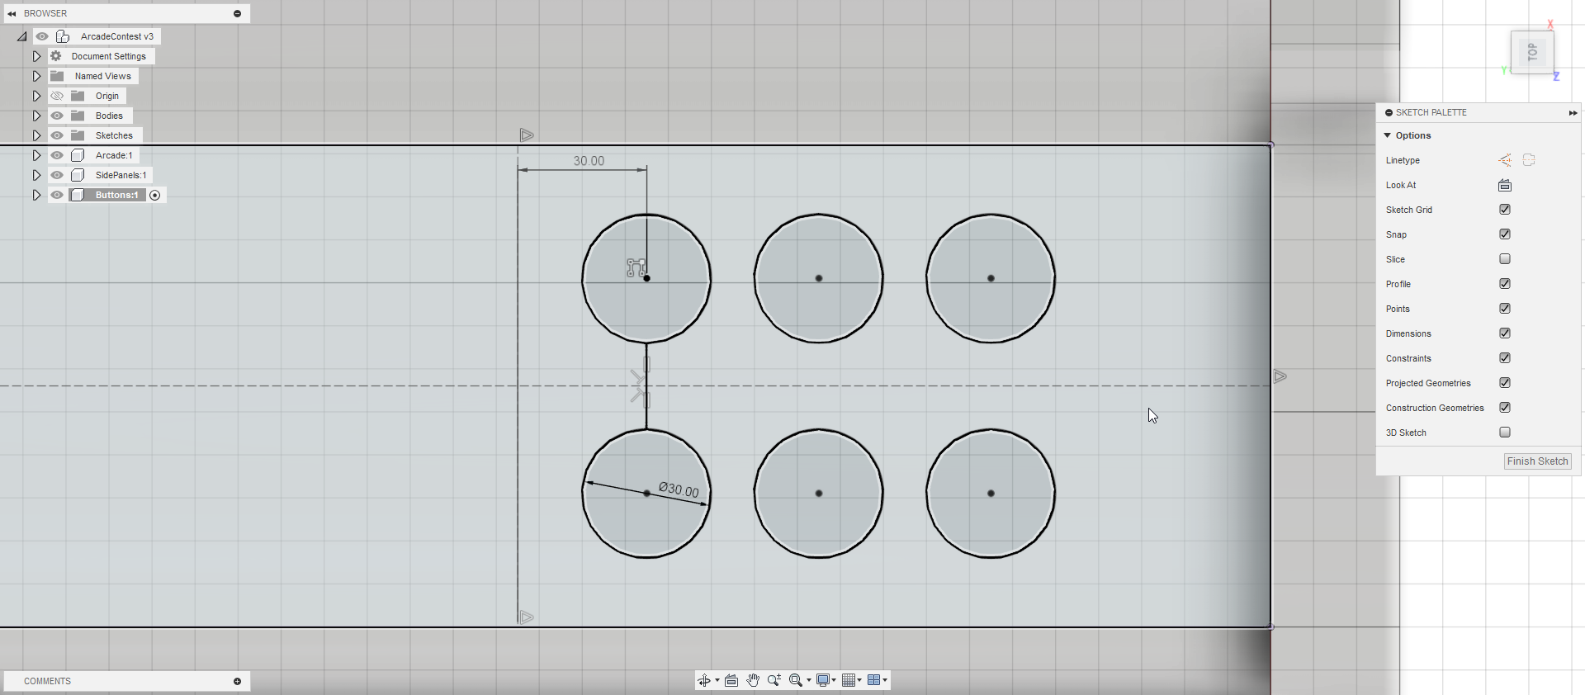Hide the Sketches folder
Viewport: 1585px width, 695px height.
coord(57,135)
